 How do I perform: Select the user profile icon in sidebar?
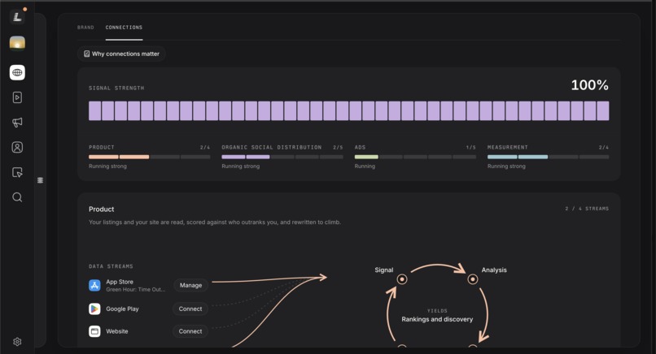17,147
